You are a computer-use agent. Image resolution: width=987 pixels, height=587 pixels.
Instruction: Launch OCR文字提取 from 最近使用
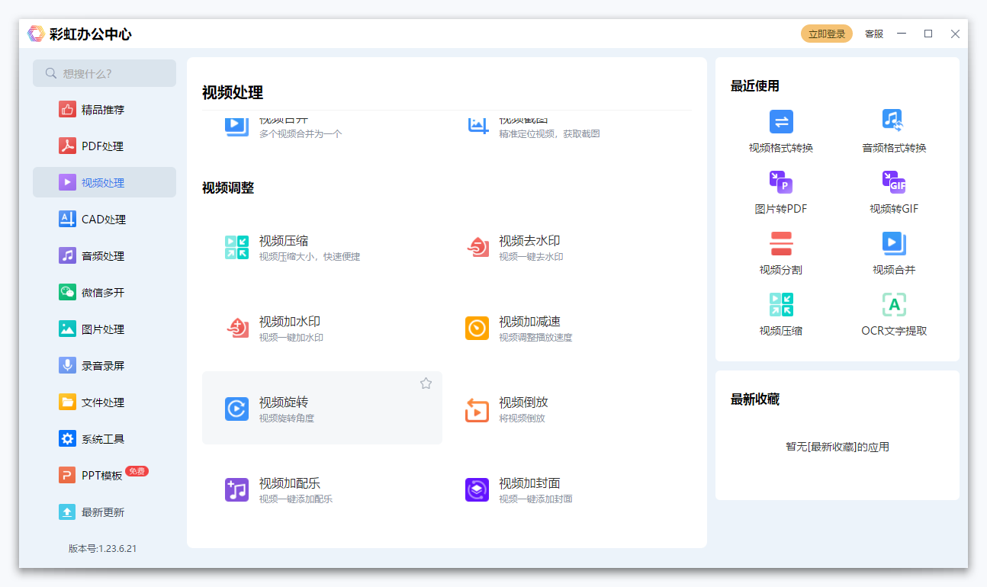click(894, 315)
